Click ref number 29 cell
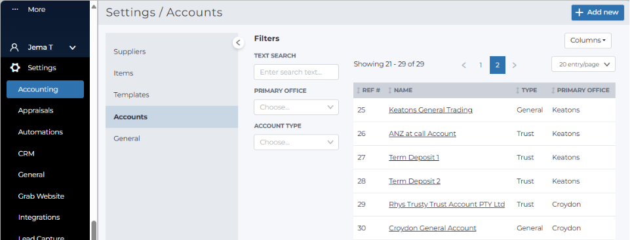Viewport: 630px width, 240px height. 361,204
